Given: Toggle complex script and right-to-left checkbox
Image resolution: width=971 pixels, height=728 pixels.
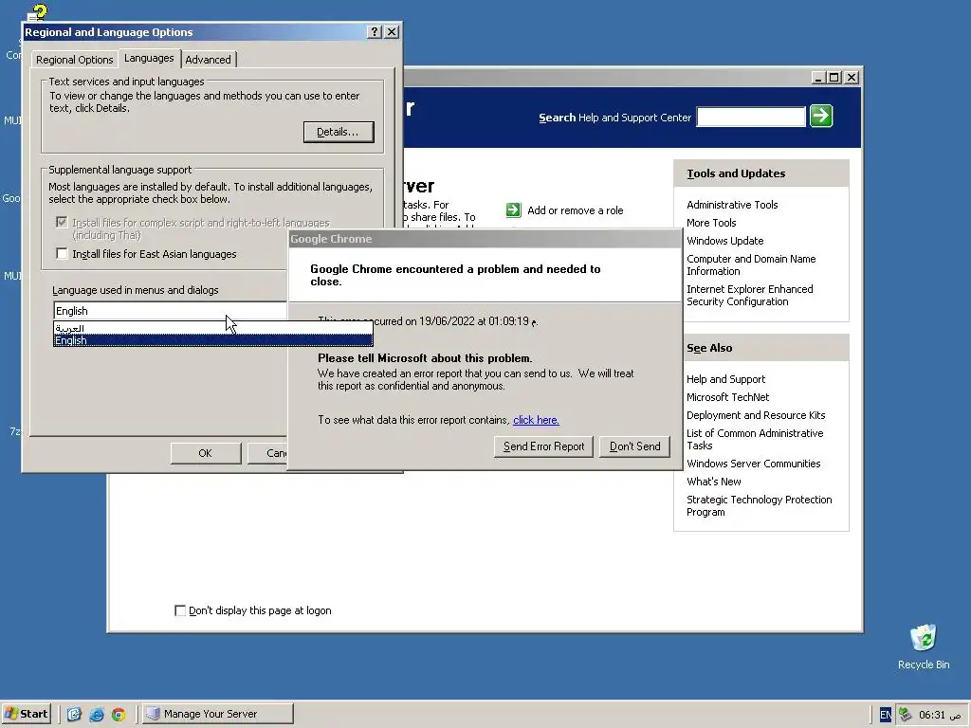Looking at the screenshot, I should 62,222.
